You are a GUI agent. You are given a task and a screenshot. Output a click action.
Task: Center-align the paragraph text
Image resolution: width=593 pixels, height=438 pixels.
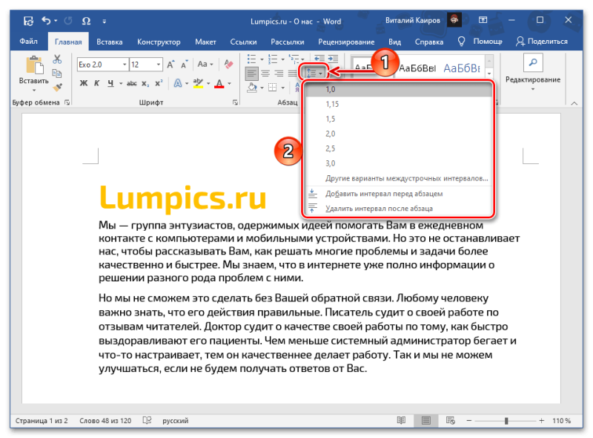click(x=265, y=73)
